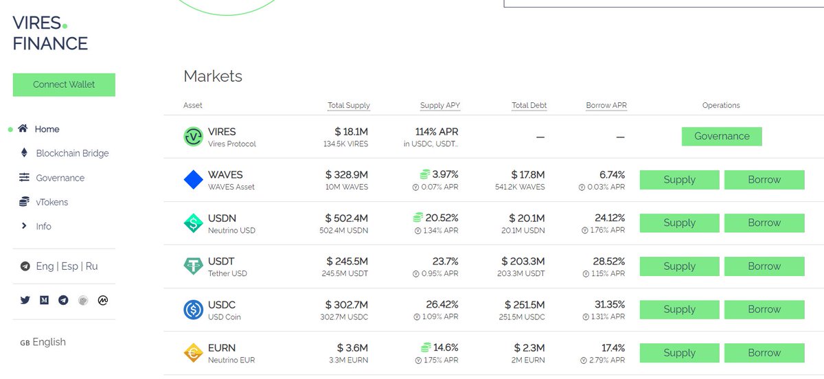Click the Markets heading
This screenshot has height=379, width=824.
click(x=213, y=76)
